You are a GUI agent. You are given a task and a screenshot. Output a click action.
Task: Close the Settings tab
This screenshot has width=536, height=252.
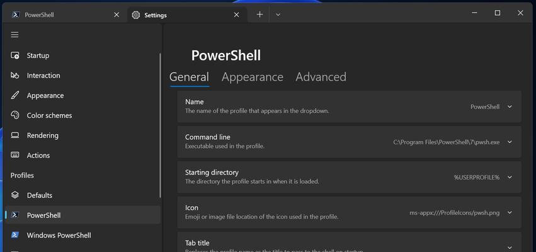pyautogui.click(x=237, y=14)
